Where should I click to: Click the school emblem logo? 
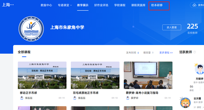pos(31,29)
